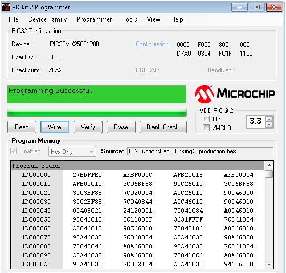Click scroll-down arrow in Program Flash list

269,264
